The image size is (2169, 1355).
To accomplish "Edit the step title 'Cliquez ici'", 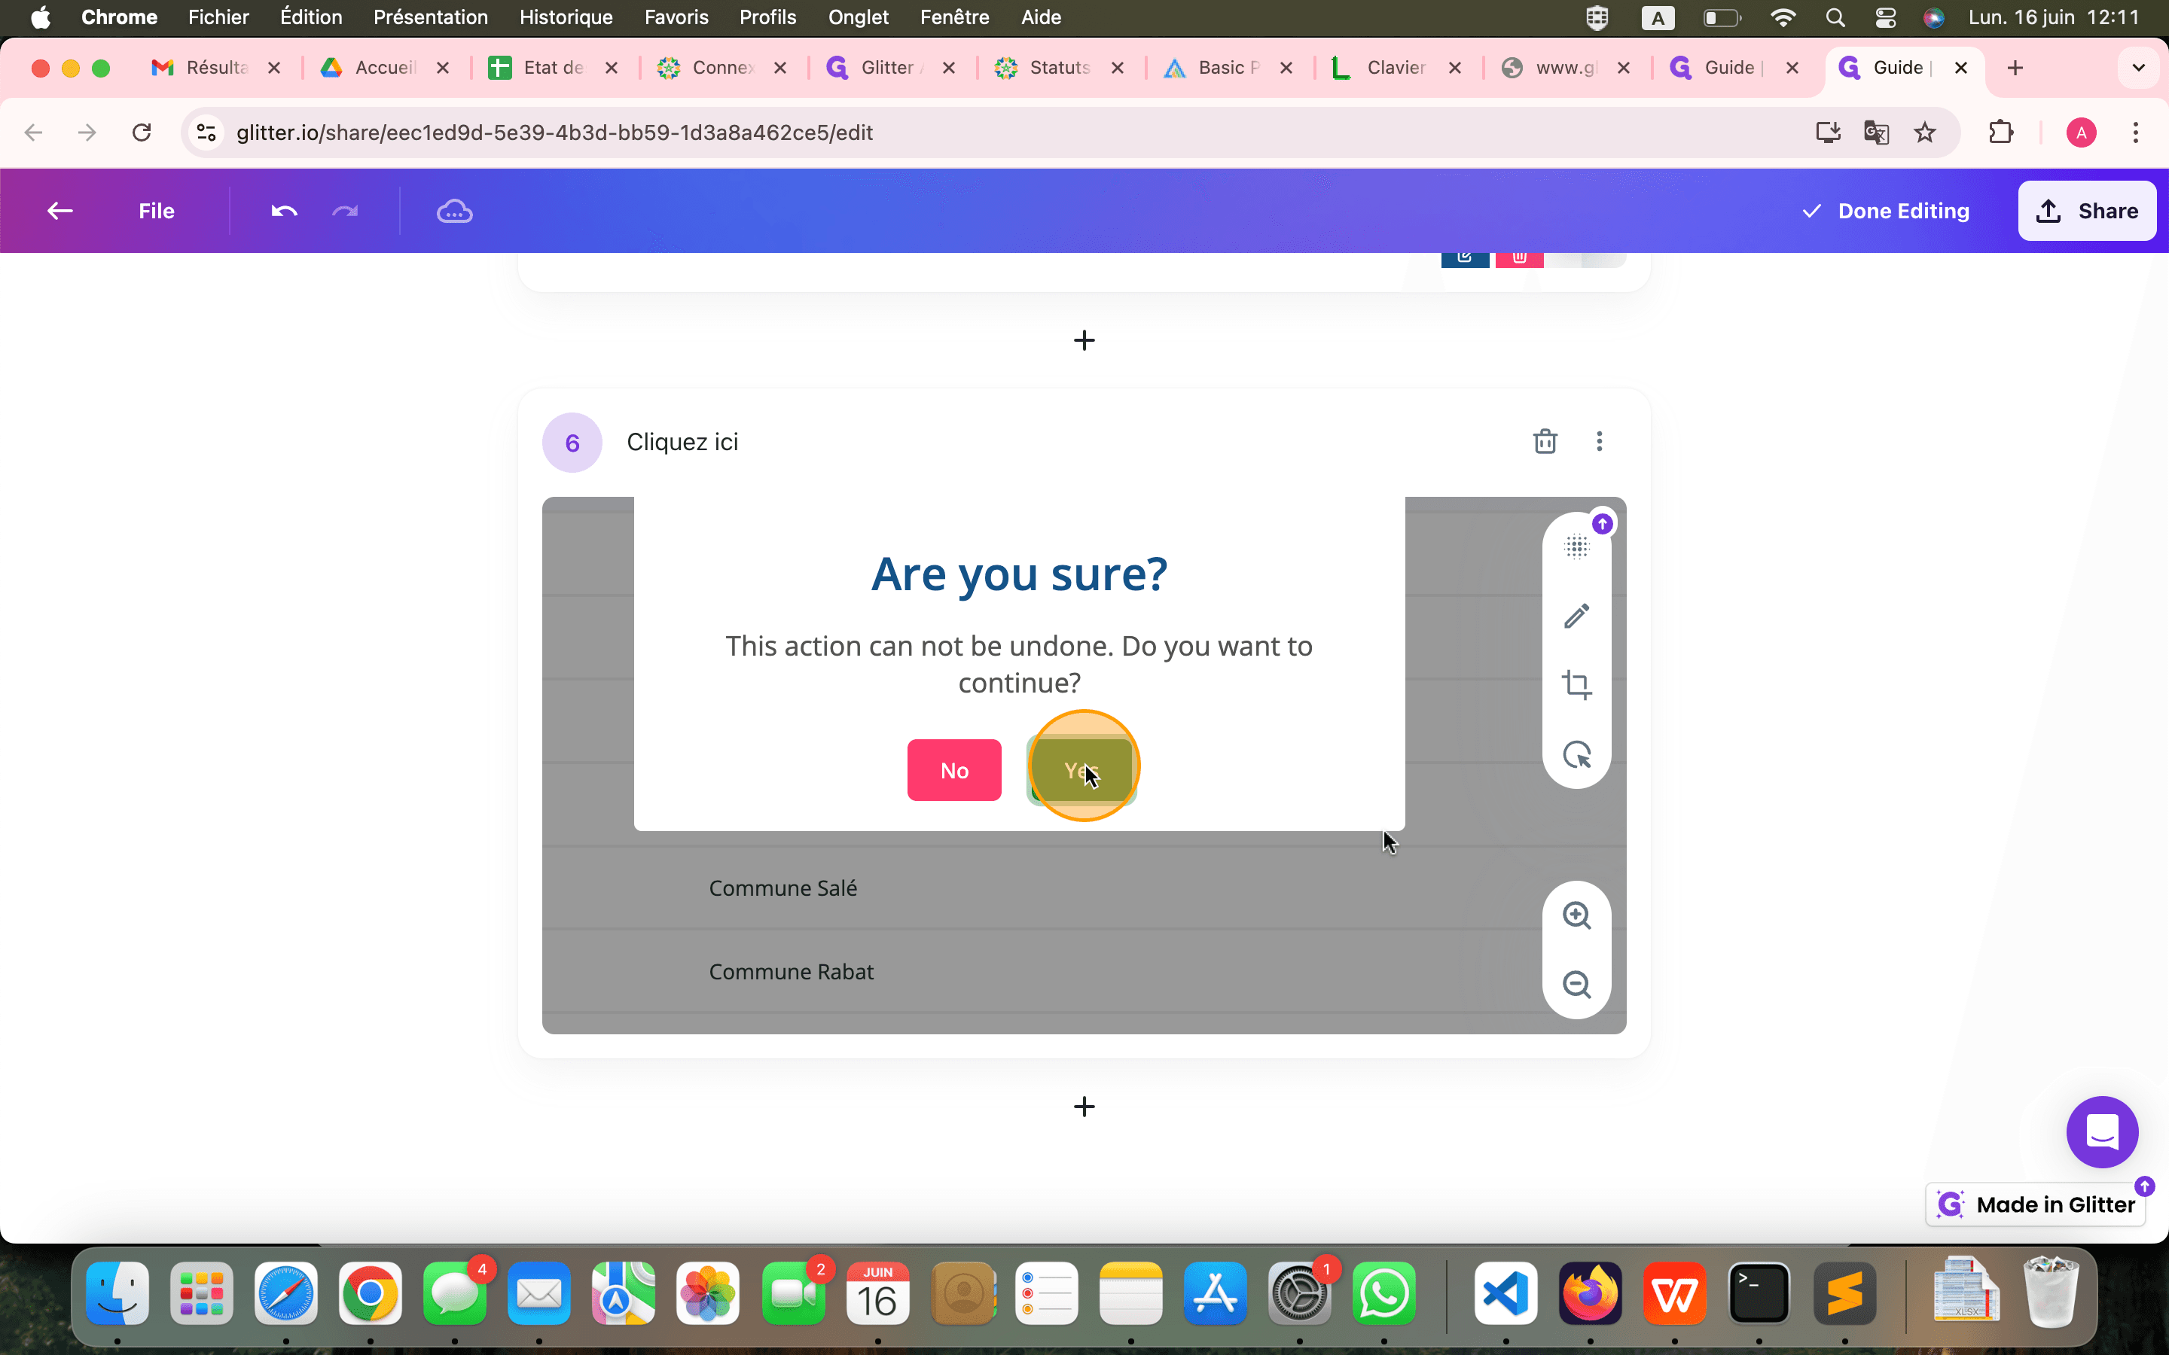I will point(682,442).
